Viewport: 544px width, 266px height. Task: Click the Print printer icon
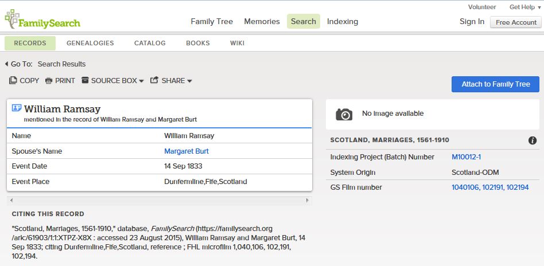49,81
